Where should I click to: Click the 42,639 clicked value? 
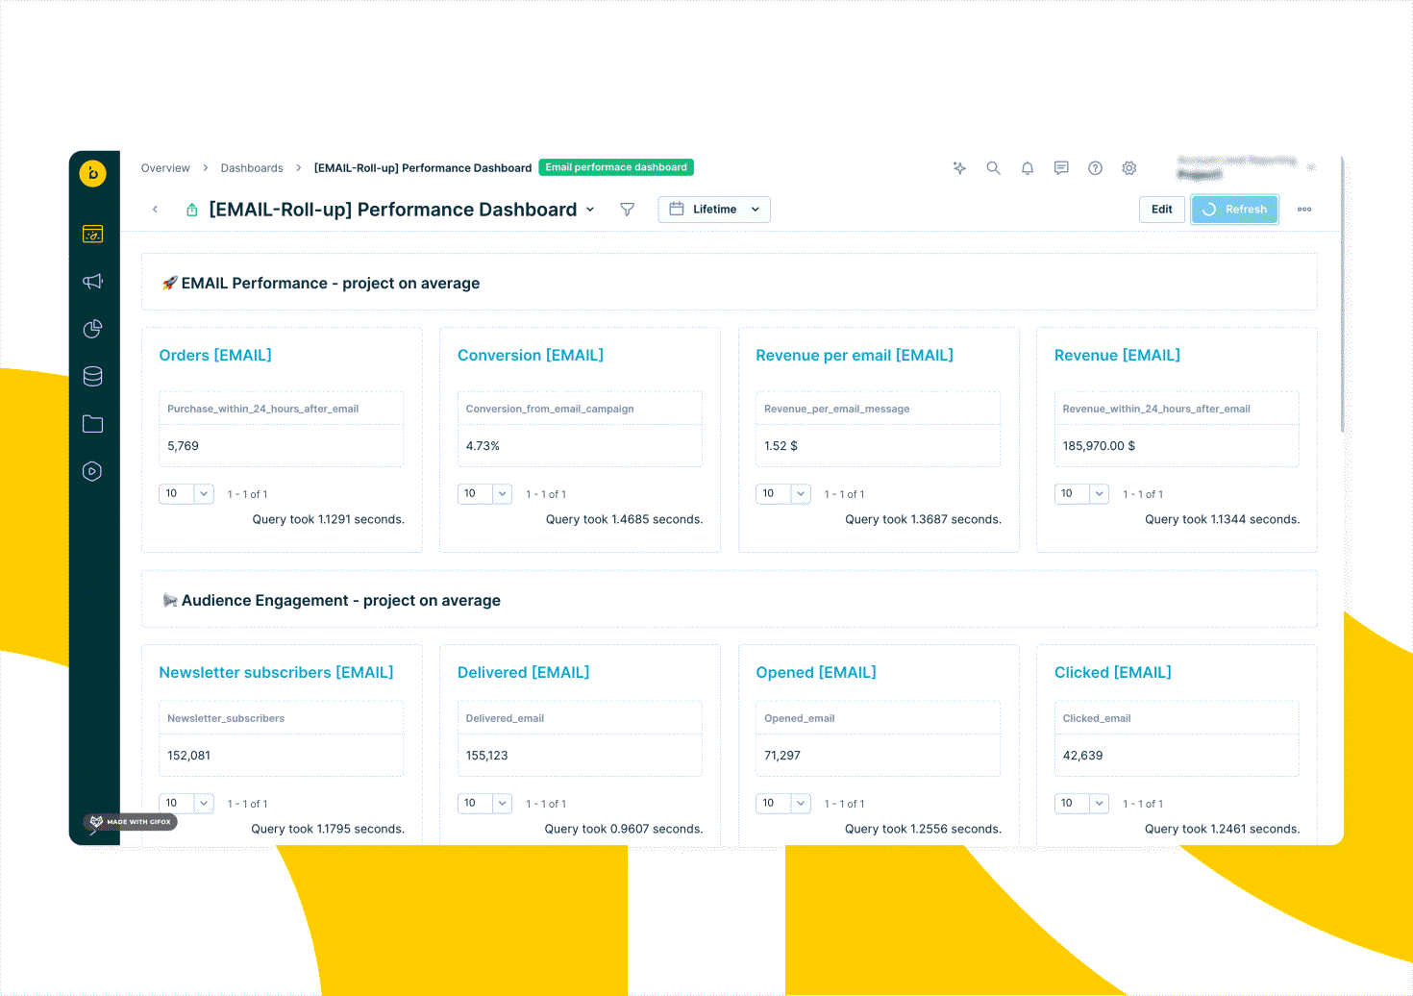[1082, 756]
